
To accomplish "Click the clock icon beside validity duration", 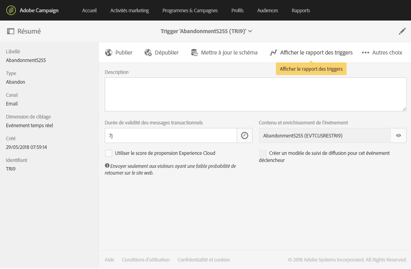I will 245,135.
